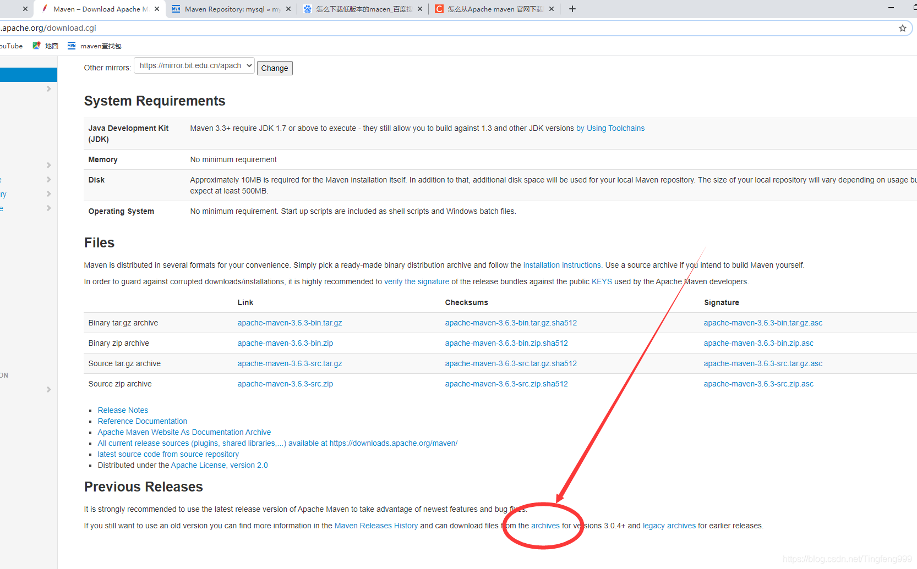Open apache-maven-3.6.3-src.tar.gz.asc signature

tap(763, 363)
